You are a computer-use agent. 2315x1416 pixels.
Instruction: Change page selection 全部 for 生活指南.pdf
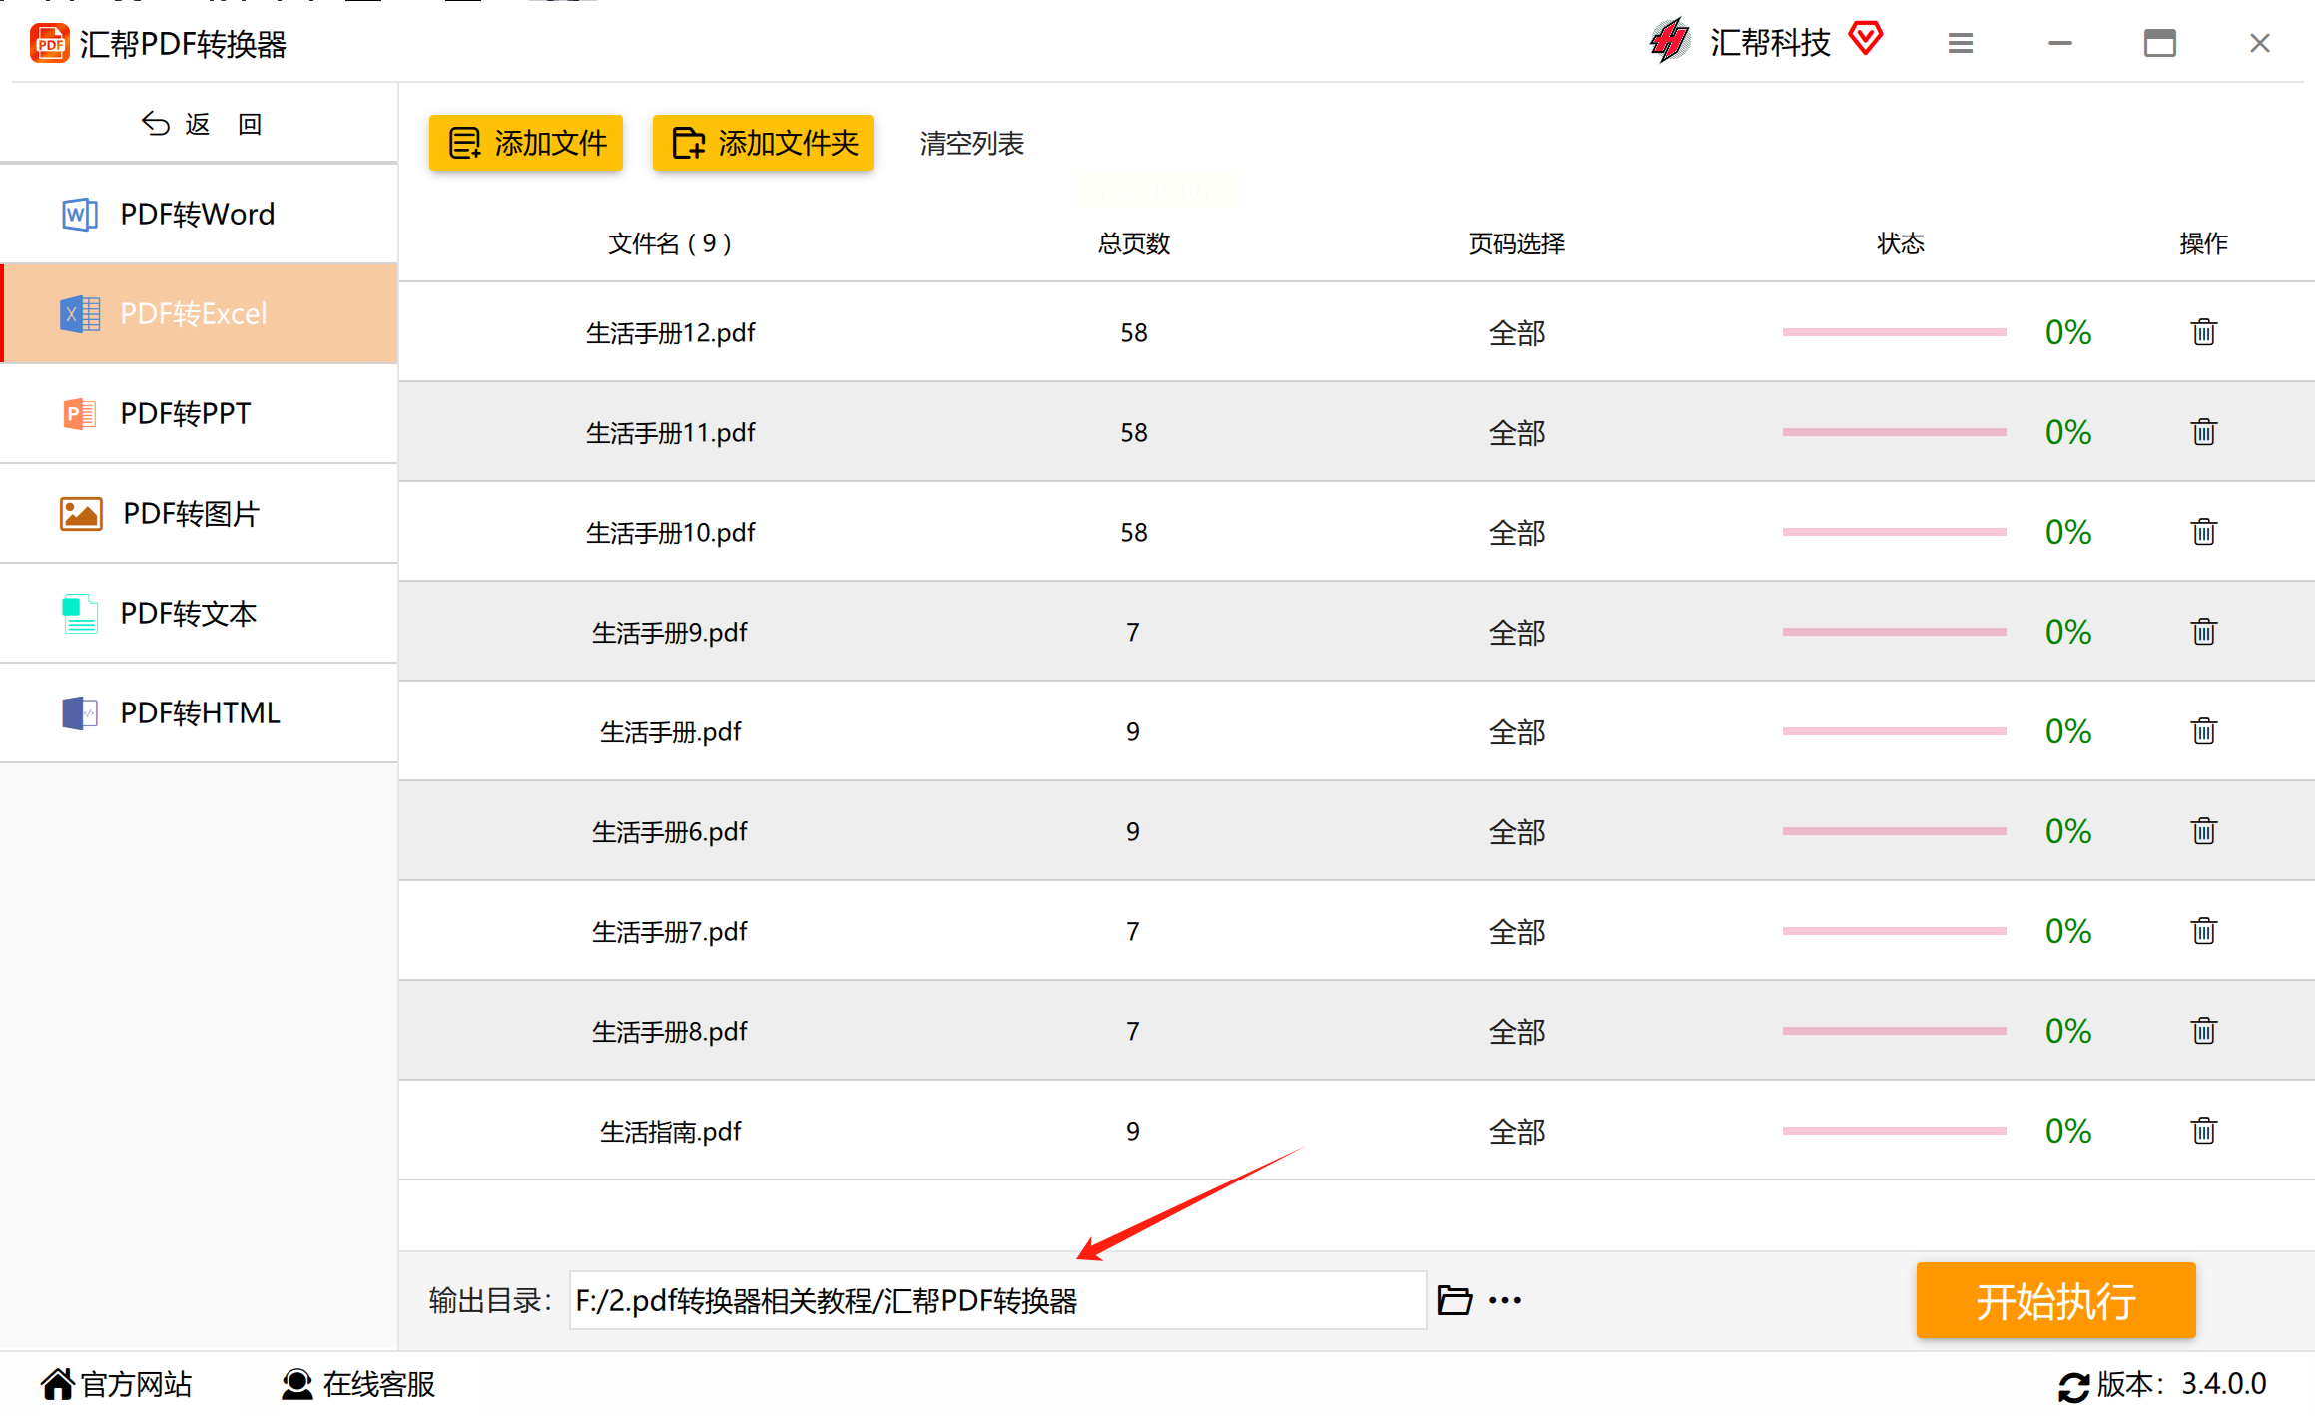[1516, 1131]
